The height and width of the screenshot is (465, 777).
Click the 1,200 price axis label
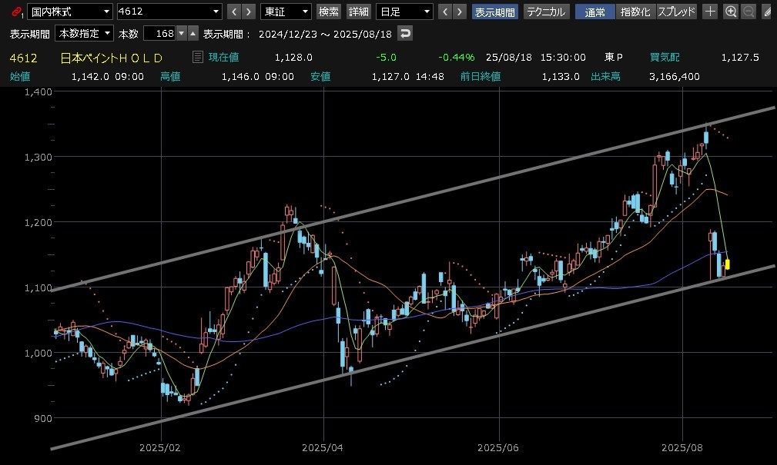(39, 222)
